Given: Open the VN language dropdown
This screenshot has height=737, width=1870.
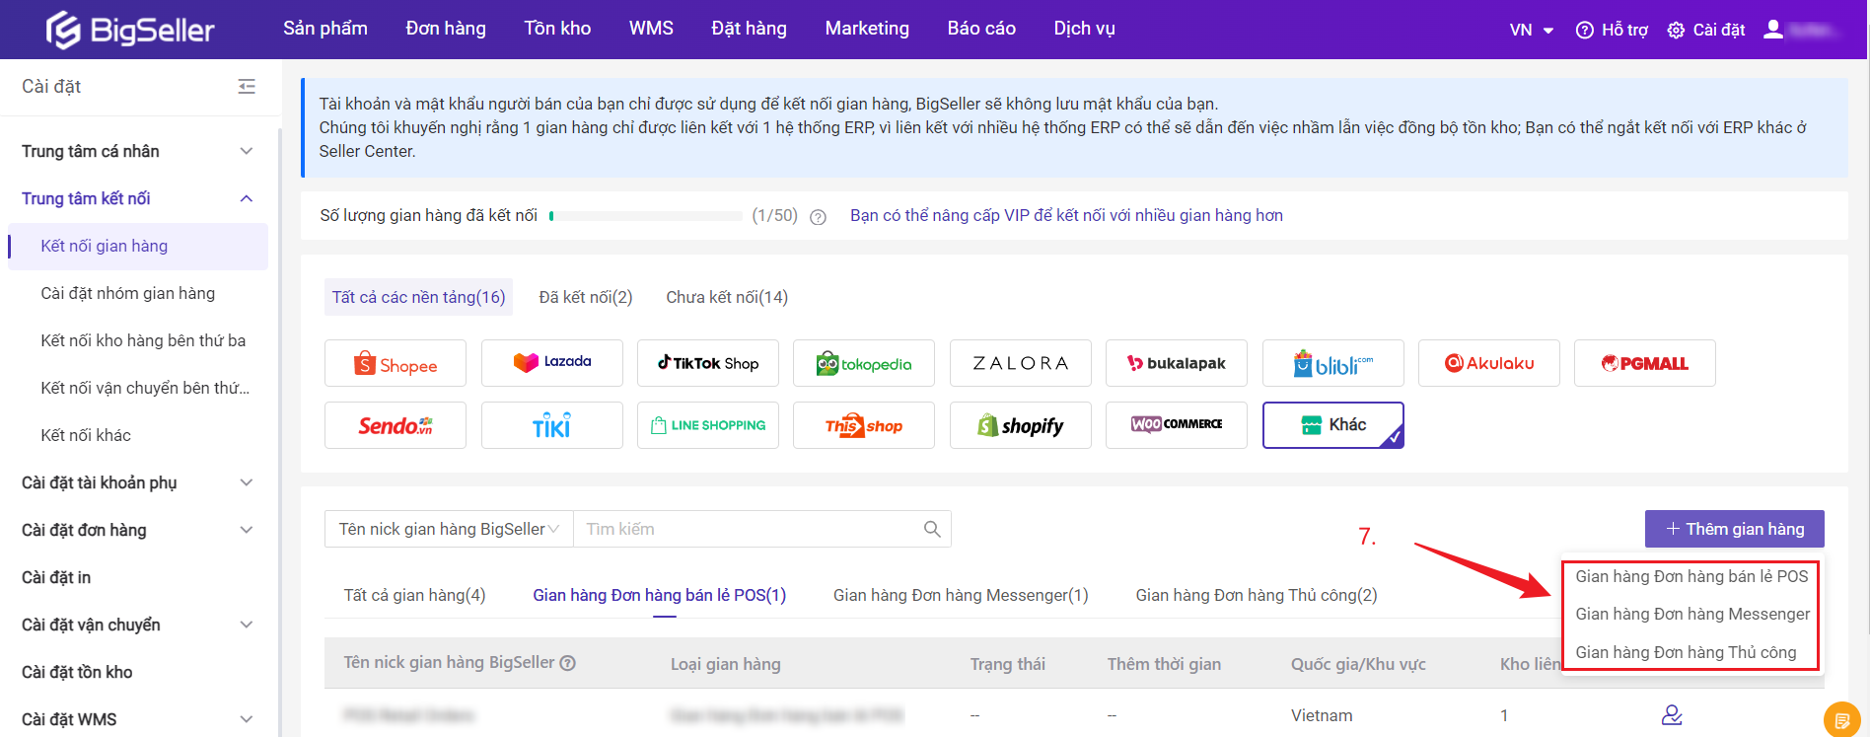Looking at the screenshot, I should coord(1532,30).
